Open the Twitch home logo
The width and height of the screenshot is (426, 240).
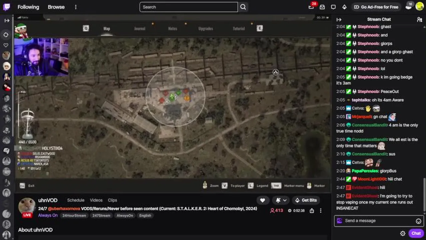click(7, 7)
